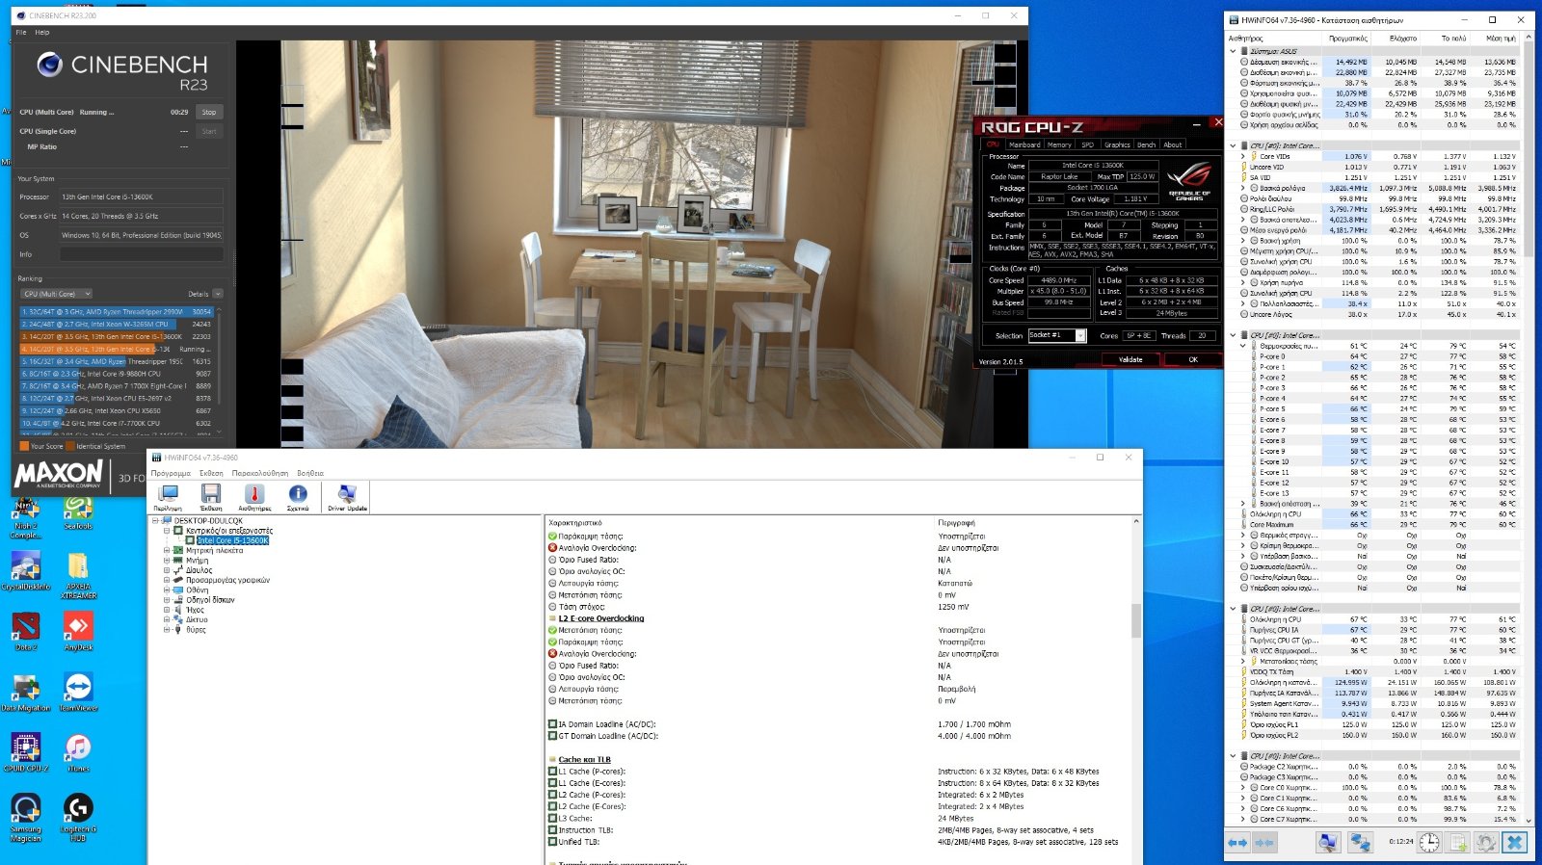Switch to the Graphics tab in CPU-Z
The image size is (1542, 865).
pyautogui.click(x=1117, y=144)
